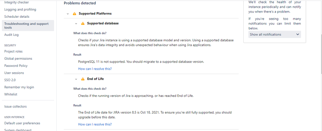Open the Whitelist page
The image size is (322, 131).
pyautogui.click(x=11, y=94)
